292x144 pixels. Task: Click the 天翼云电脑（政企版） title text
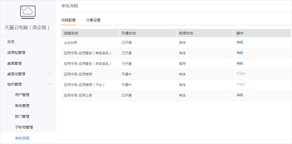(x=28, y=28)
